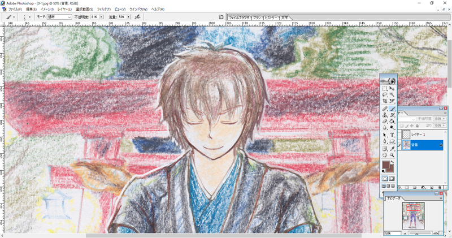This screenshot has width=452, height=238.
Task: Select the Rectangular Marquee tool
Action: click(x=385, y=88)
